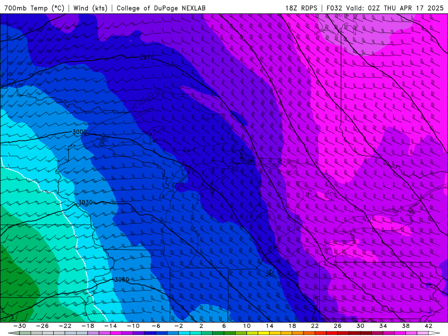Image resolution: width=448 pixels, height=336 pixels.
Task: Click the '18Z RDPS' model run label
Action: pos(301,8)
